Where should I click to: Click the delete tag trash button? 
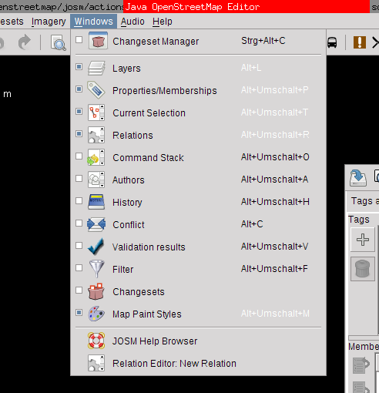tap(363, 269)
